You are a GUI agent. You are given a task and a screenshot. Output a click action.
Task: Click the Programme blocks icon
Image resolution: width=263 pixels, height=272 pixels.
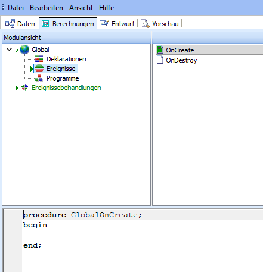[x=39, y=78]
